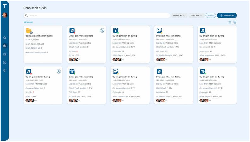Click the pencil edit icon in sidebar
Viewport: 250px width, 142px height.
pyautogui.click(x=5, y=62)
